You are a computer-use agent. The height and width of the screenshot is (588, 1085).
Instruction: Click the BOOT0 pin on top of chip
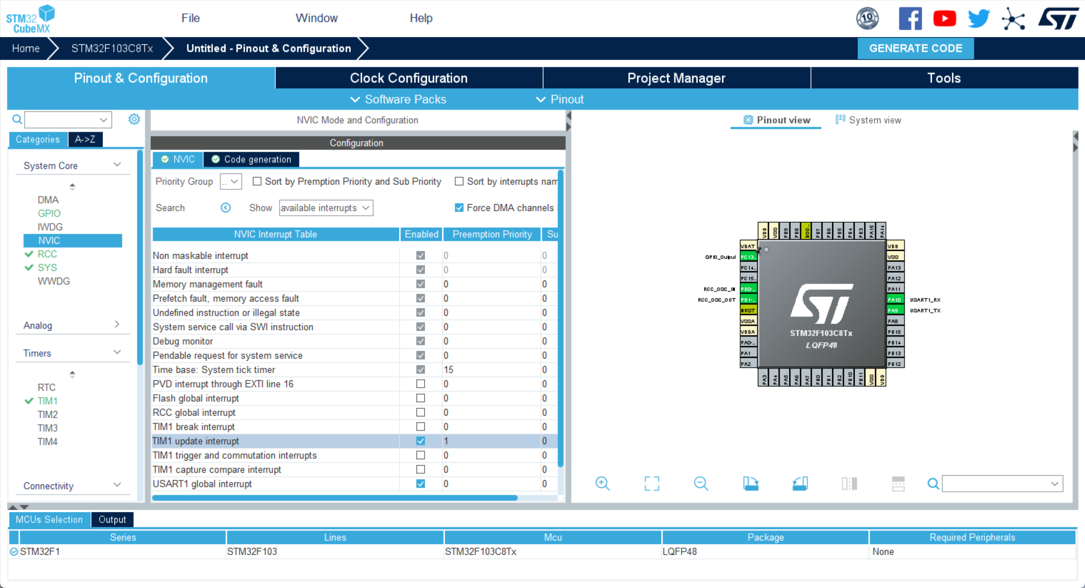[807, 231]
